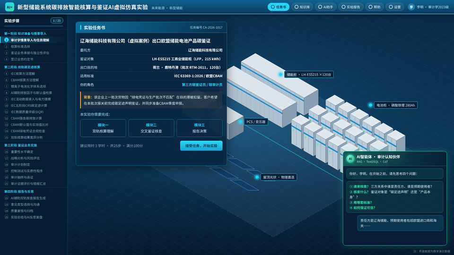Screen dimensions: 454x255
Task: Click AI question ③ 用哪套标准?
Action: (x=361, y=203)
